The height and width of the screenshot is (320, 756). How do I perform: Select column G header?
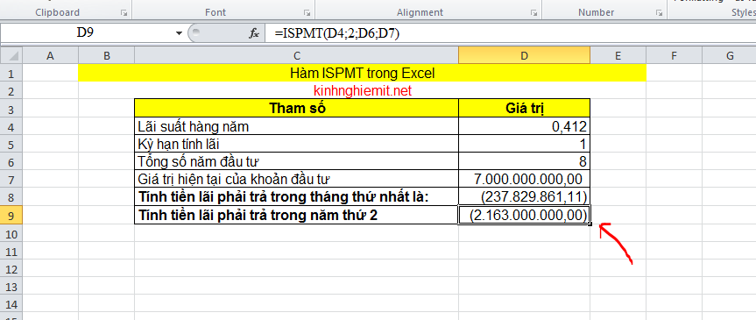(x=729, y=55)
